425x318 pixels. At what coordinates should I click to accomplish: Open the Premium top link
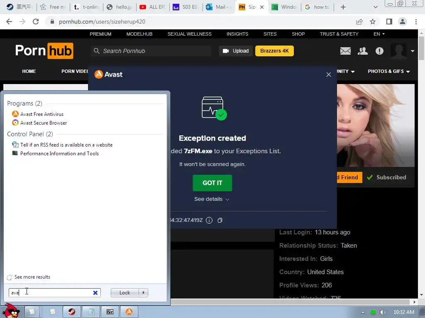pos(100,34)
